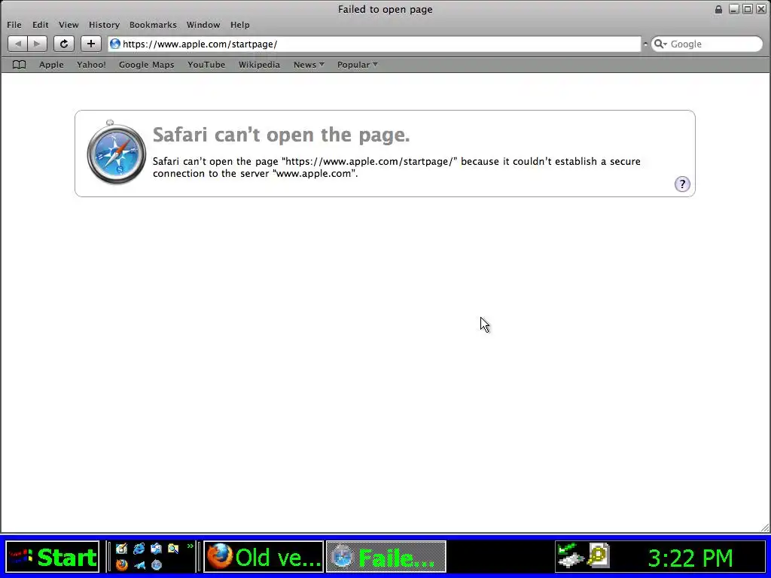Image resolution: width=771 pixels, height=578 pixels.
Task: Click the 'Safari can't open the page.' heading
Action: click(x=282, y=135)
